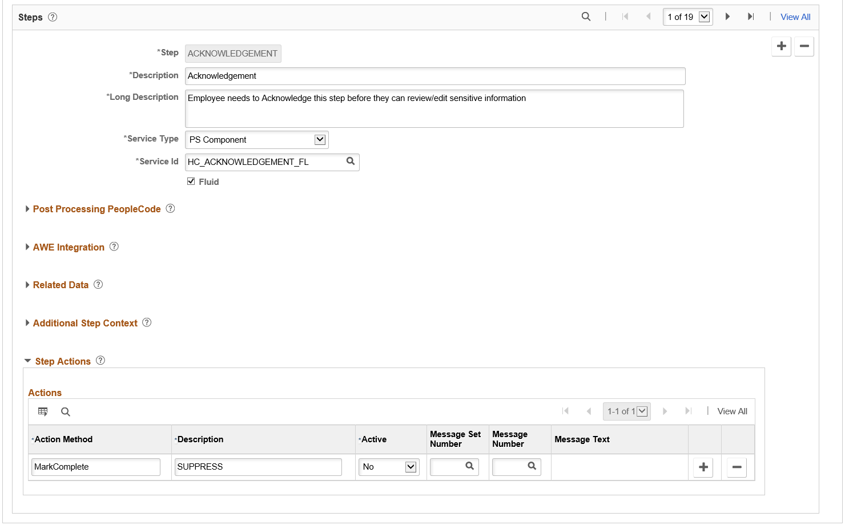Open the 1 of 19 row selector
The height and width of the screenshot is (525, 845).
(688, 17)
